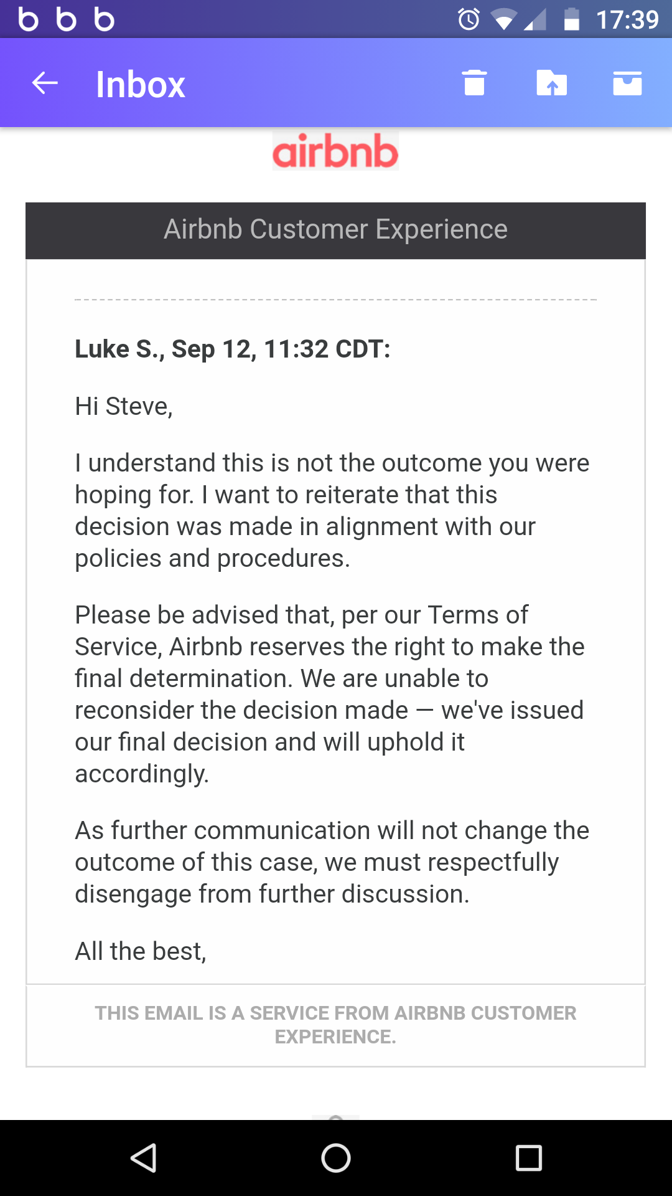Delete this email with the trash icon
Image resolution: width=672 pixels, height=1196 pixels.
click(x=474, y=83)
